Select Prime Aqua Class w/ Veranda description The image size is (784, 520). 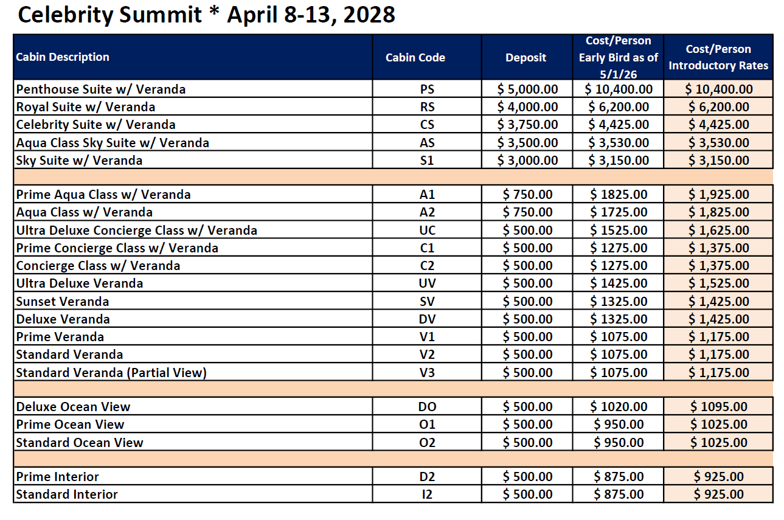(x=103, y=195)
